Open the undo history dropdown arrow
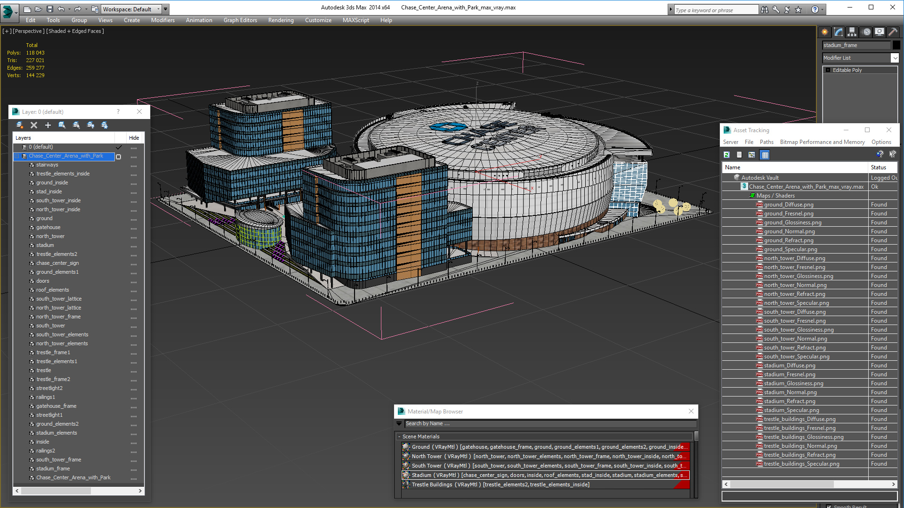This screenshot has height=508, width=904. point(69,9)
